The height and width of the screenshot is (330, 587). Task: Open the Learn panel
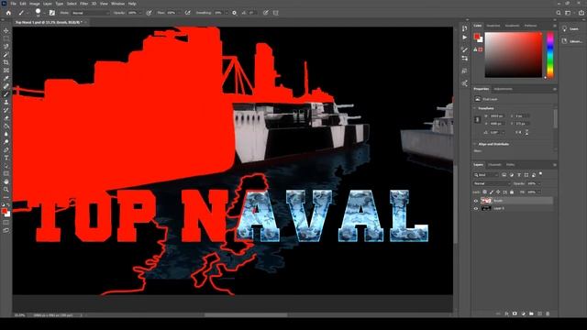(570, 28)
